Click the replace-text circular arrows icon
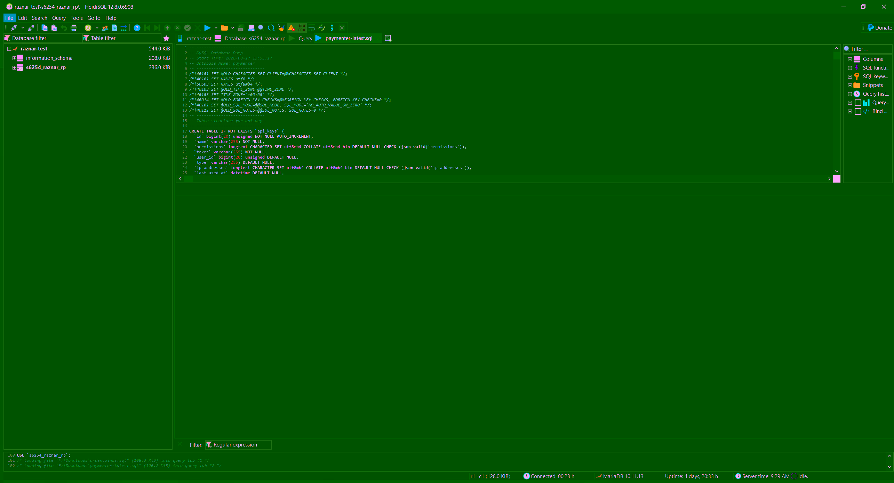The width and height of the screenshot is (894, 483). pyautogui.click(x=271, y=28)
